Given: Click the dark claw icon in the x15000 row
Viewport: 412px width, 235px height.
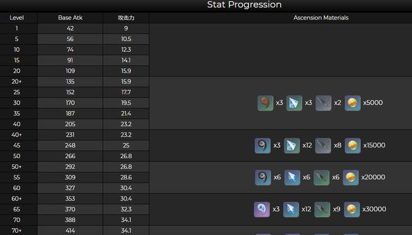Looking at the screenshot, I should pyautogui.click(x=263, y=145).
